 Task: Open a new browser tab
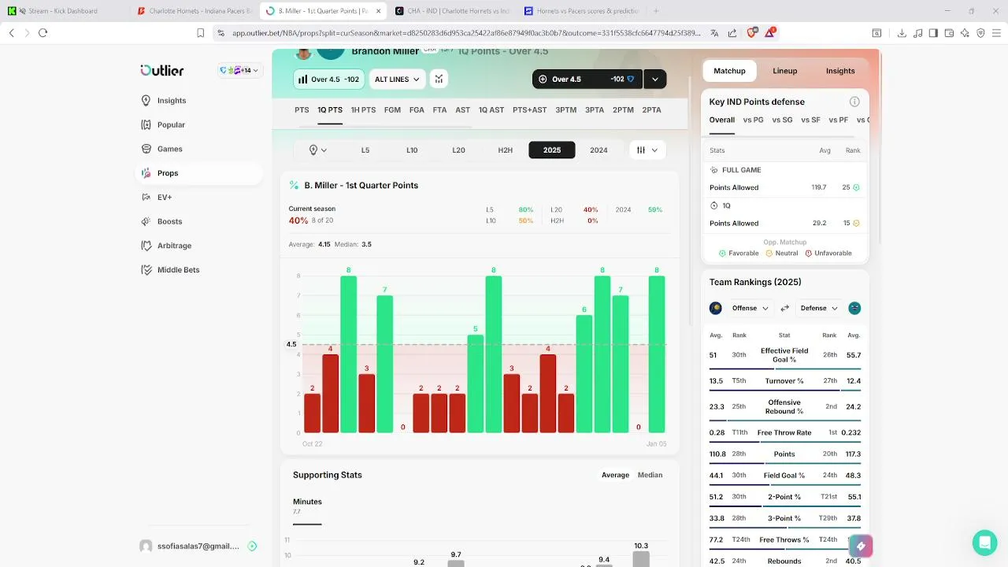pos(656,11)
